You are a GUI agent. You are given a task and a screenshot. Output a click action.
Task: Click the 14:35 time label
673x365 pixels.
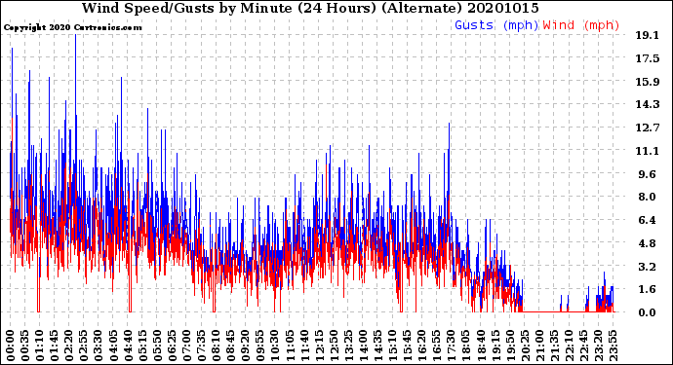[x=377, y=346]
